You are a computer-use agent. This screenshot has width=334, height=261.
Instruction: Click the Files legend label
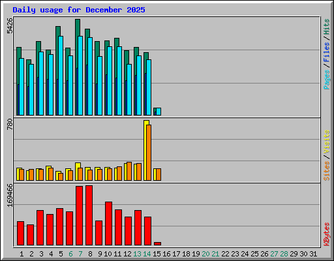327,52
